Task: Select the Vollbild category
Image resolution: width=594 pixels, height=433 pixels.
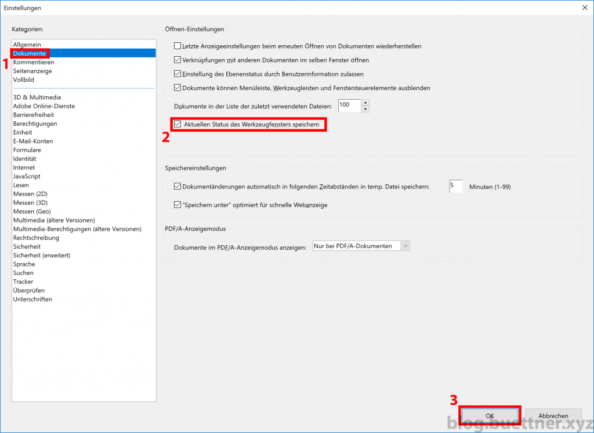Action: [x=24, y=79]
